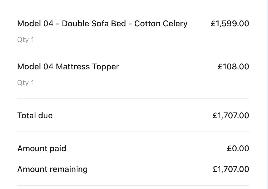Click the "Total due" label
The height and width of the screenshot is (189, 268).
(35, 116)
